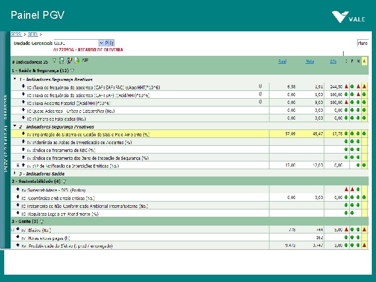Screen dimensions: 376x282
Task: Click the hierarchy tree icon in indicators toolbar
Action: (x=69, y=61)
